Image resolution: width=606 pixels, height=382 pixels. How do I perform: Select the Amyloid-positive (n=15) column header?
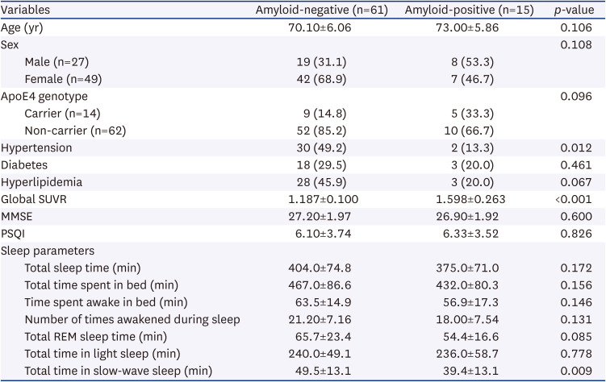(461, 10)
